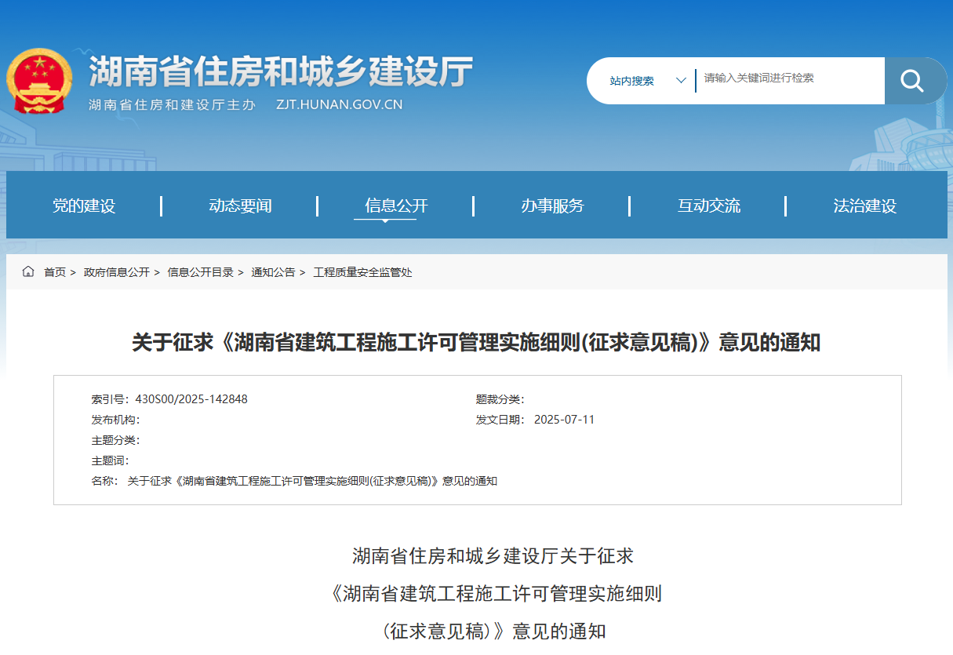
Task: Click the home icon in the breadcrumb
Action: click(x=28, y=272)
